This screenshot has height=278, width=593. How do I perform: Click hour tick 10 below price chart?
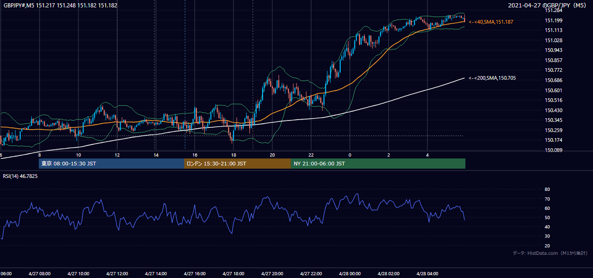click(78, 155)
